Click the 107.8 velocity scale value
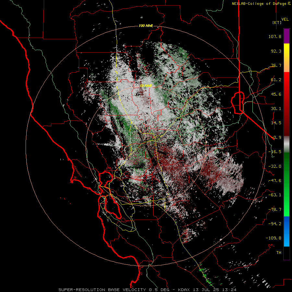The height and width of the screenshot is (292, 292). [275, 36]
